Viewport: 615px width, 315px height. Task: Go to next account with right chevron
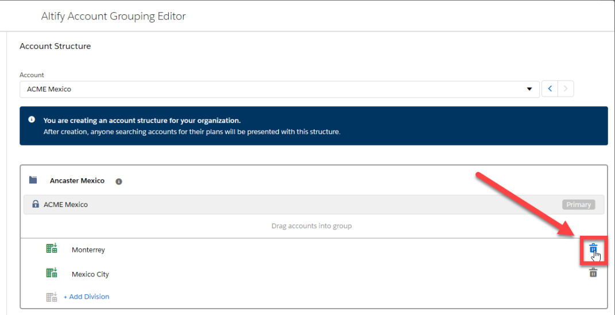point(566,89)
